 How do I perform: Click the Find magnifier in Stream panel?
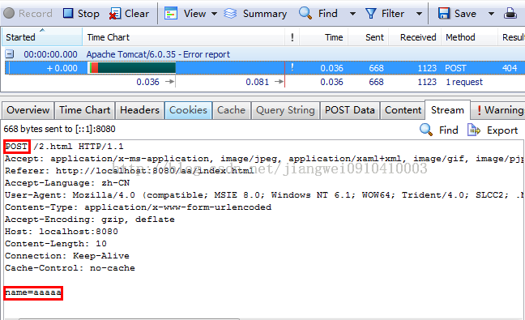click(x=426, y=130)
